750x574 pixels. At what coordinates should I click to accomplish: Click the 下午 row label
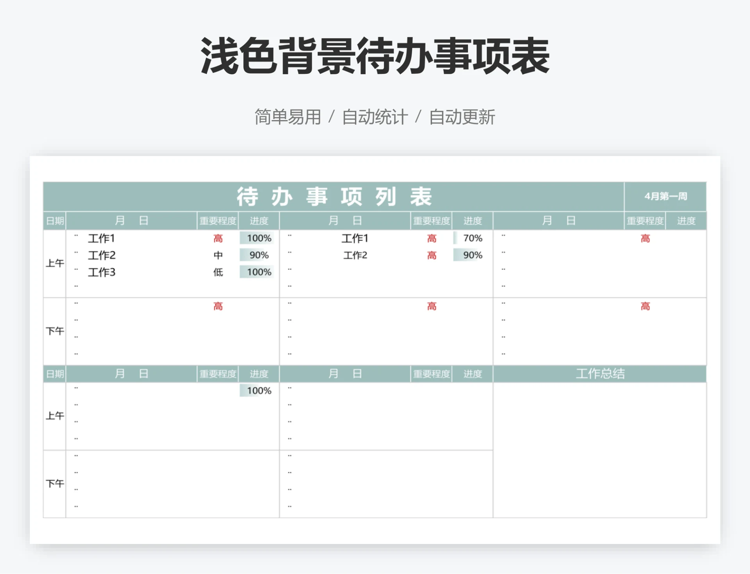[x=55, y=331]
